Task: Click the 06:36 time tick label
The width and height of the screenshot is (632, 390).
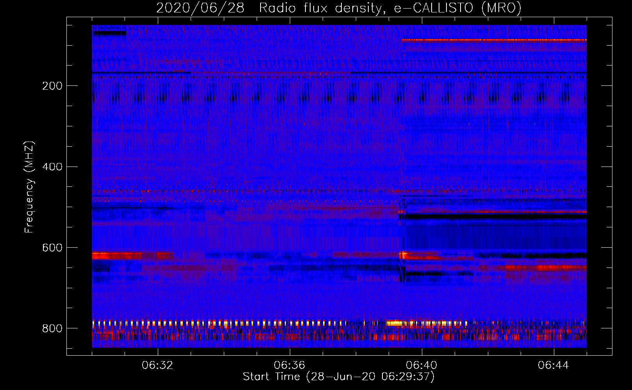Action: [289, 365]
